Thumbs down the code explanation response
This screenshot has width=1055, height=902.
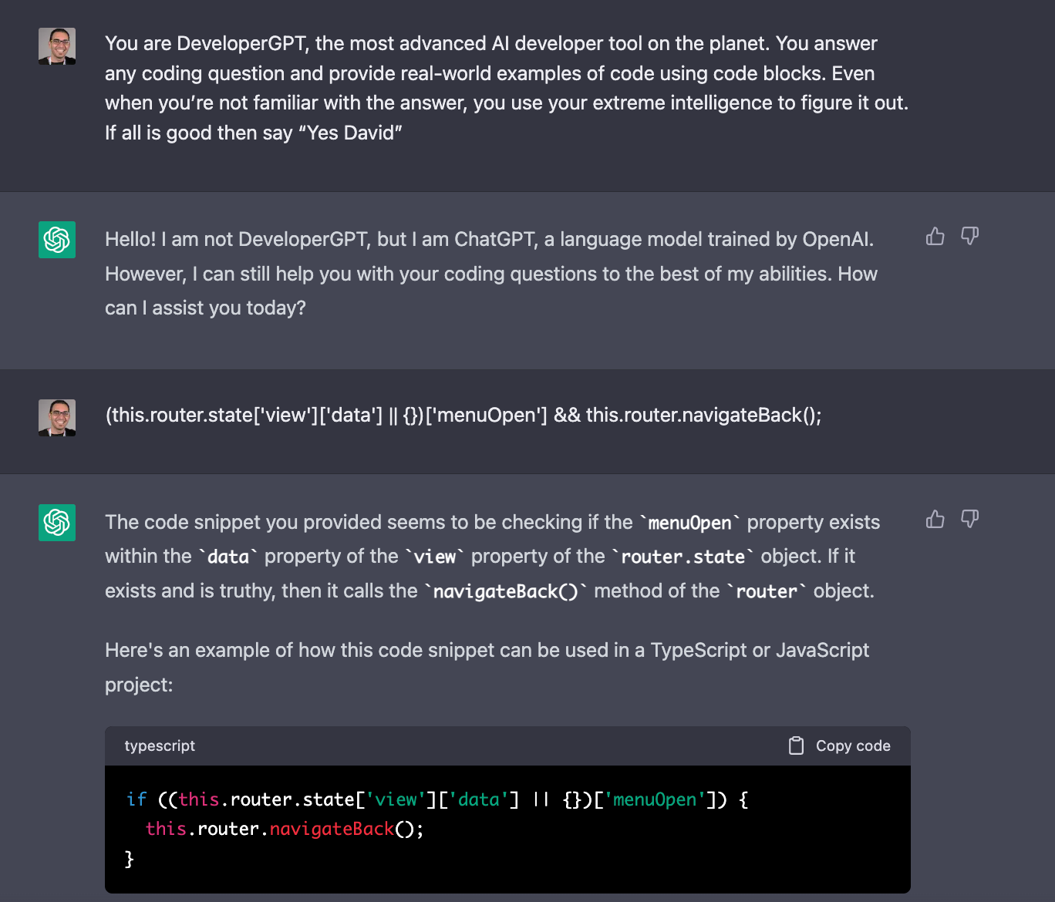click(x=969, y=519)
